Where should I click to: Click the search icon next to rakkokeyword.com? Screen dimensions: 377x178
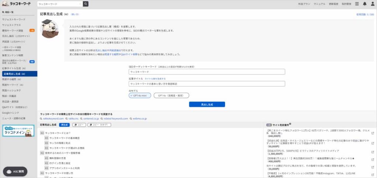[x=41, y=119]
